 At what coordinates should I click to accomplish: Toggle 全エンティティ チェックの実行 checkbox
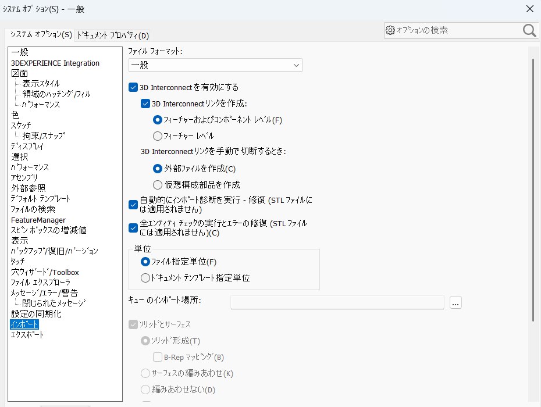(x=133, y=228)
